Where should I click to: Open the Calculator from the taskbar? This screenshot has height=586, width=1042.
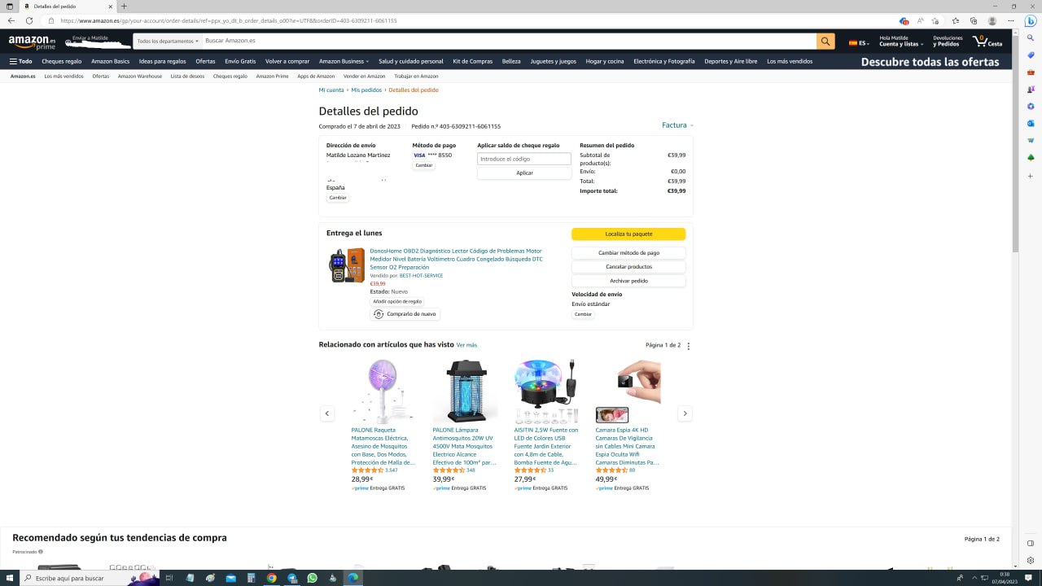coord(252,578)
